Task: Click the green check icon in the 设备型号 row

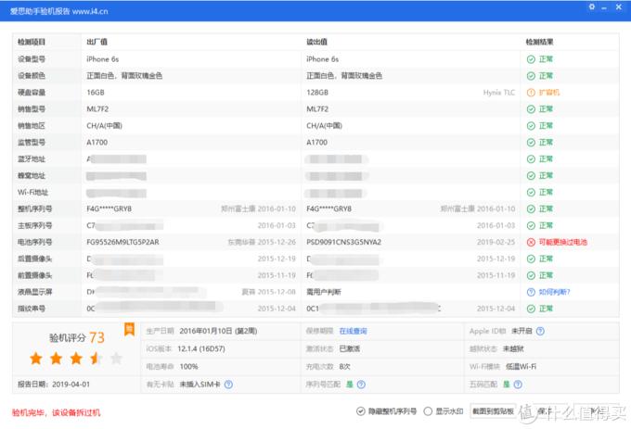Action: pyautogui.click(x=531, y=59)
